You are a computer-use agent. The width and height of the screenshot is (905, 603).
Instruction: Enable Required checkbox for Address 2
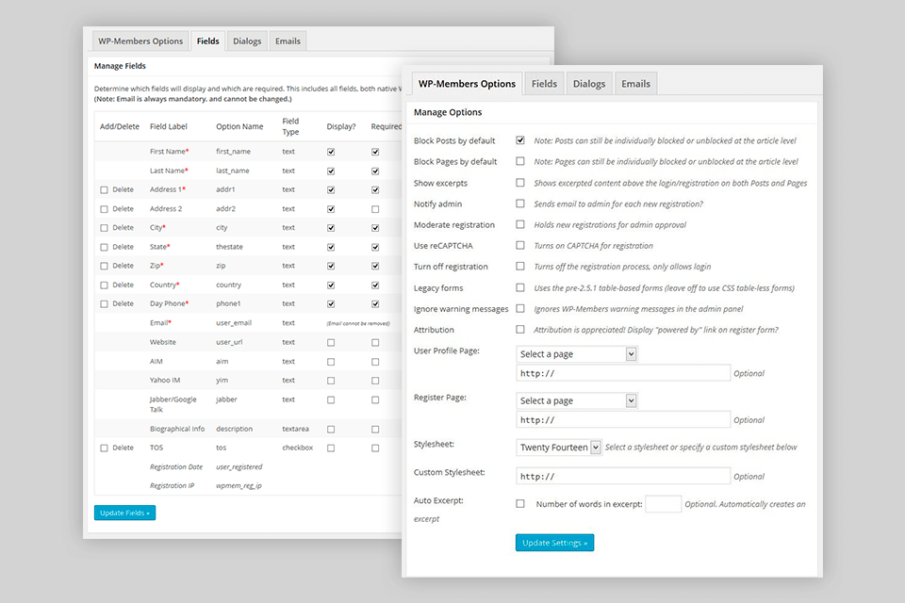(x=375, y=209)
